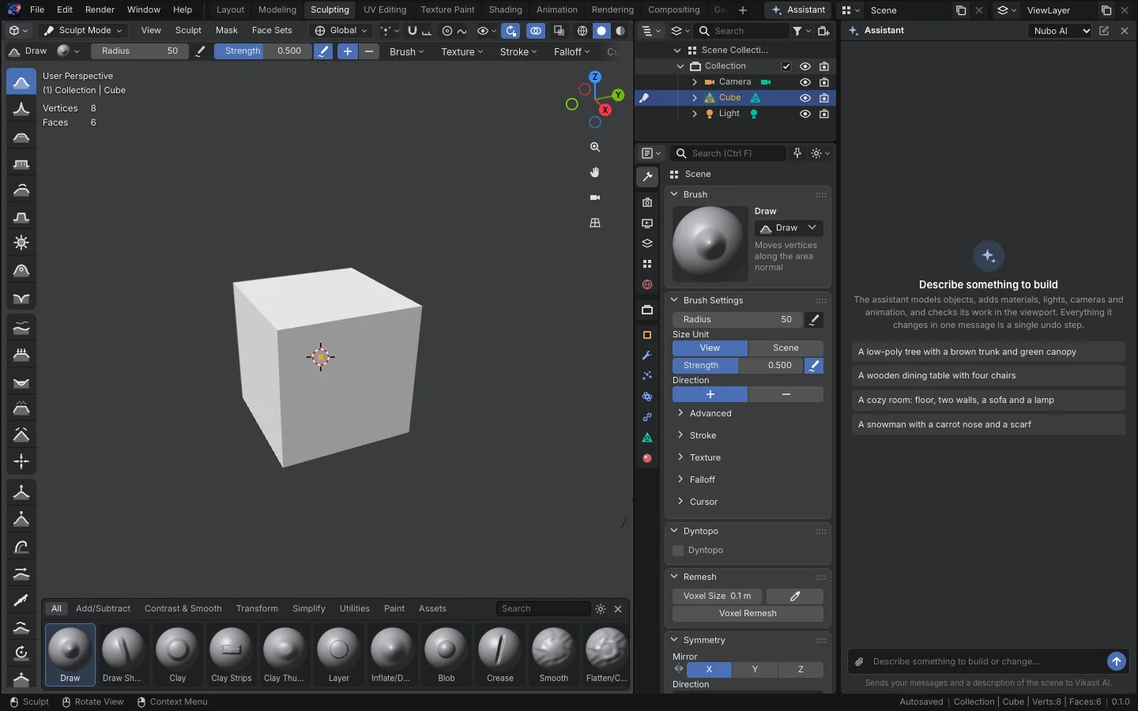Click the Voxel Size eyedropper sample button
This screenshot has height=711, width=1138.
coord(795,596)
